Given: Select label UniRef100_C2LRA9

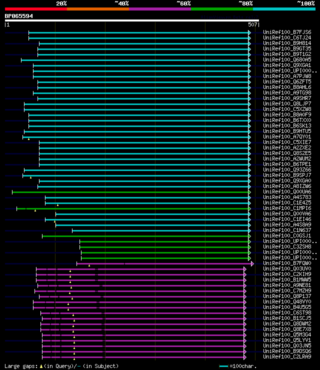Looking at the screenshot, I should pos(287,356).
